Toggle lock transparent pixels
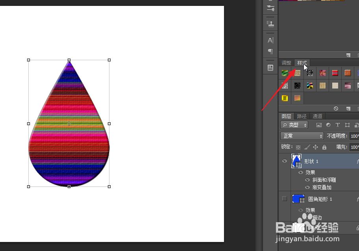 298,147
